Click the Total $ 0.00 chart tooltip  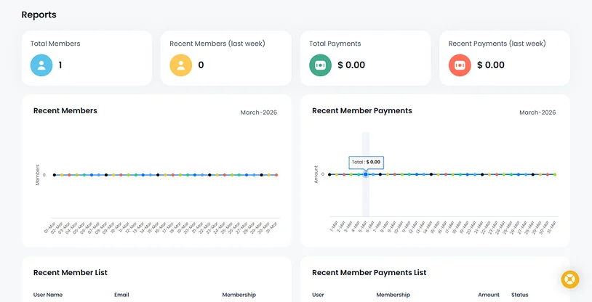click(366, 162)
